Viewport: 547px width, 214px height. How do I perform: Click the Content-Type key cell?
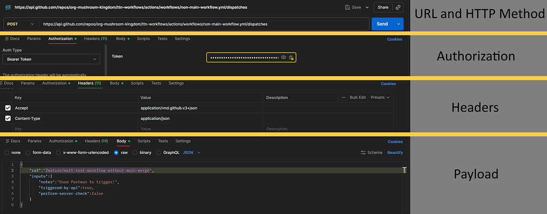(75, 119)
